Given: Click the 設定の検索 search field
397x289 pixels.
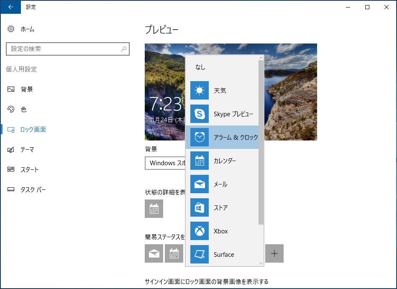Looking at the screenshot, I should click(68, 49).
